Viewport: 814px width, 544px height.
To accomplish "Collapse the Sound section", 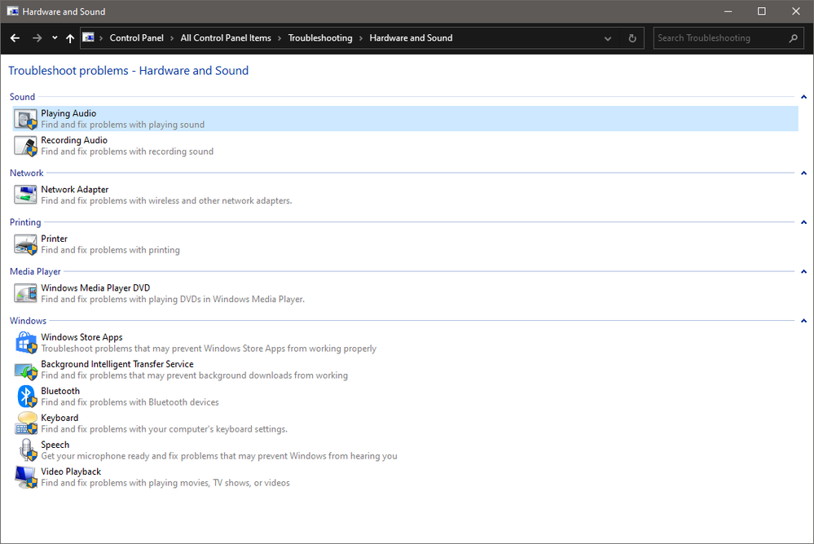I will (x=803, y=97).
